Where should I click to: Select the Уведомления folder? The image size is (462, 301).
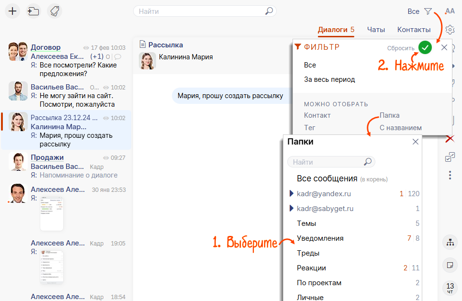[x=320, y=238]
